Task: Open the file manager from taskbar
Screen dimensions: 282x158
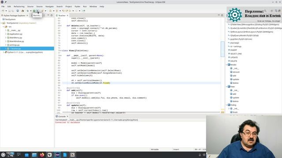Action: pyautogui.click(x=34, y=155)
